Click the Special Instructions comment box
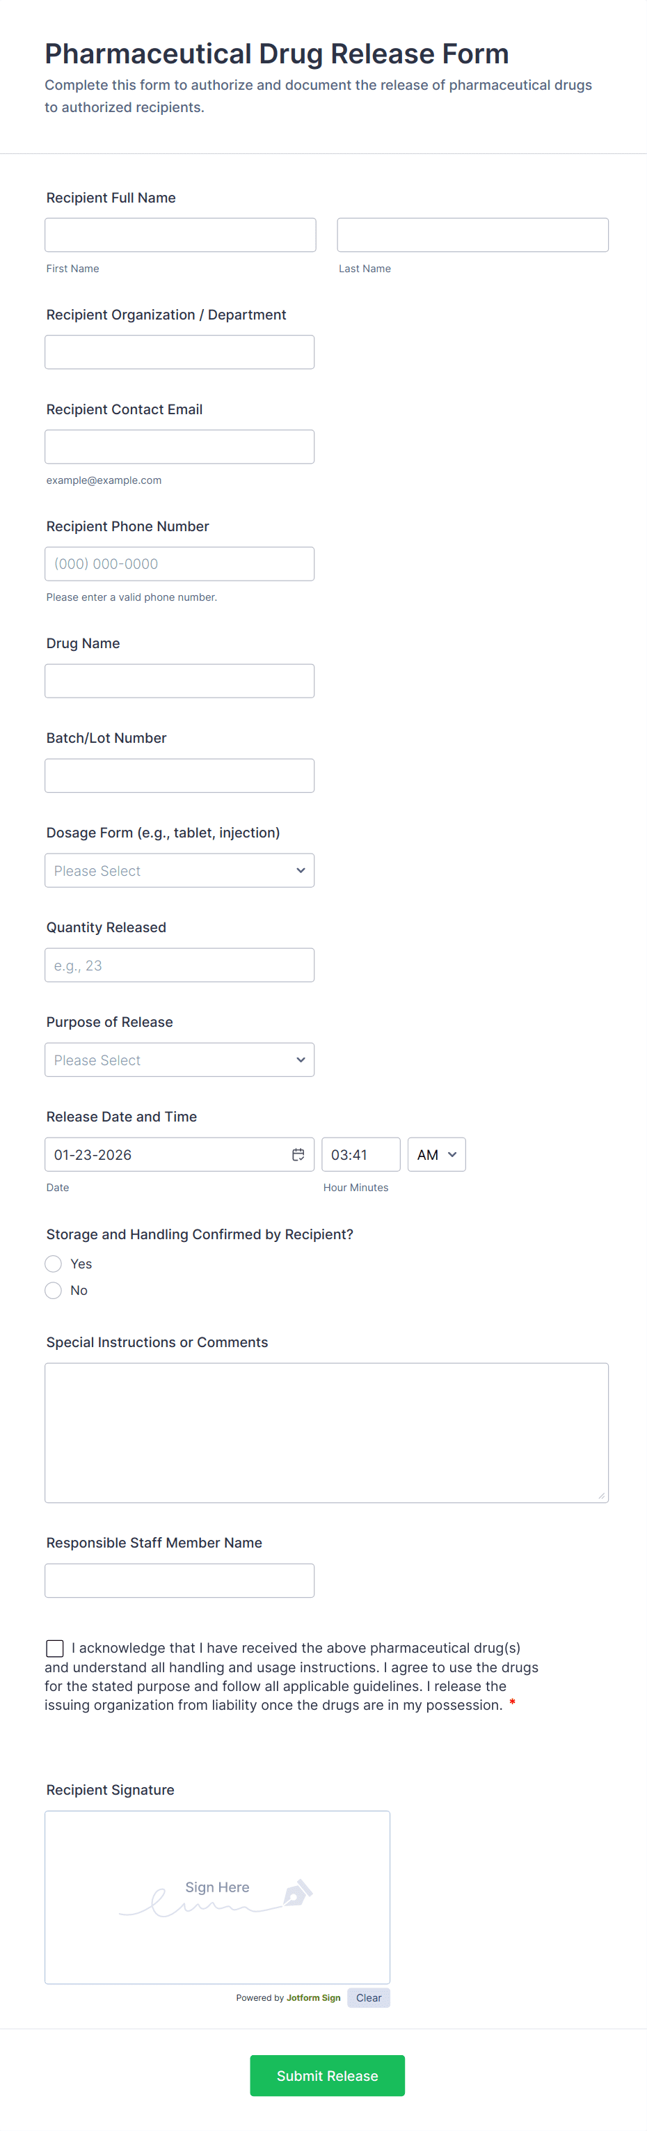 [x=326, y=1433]
